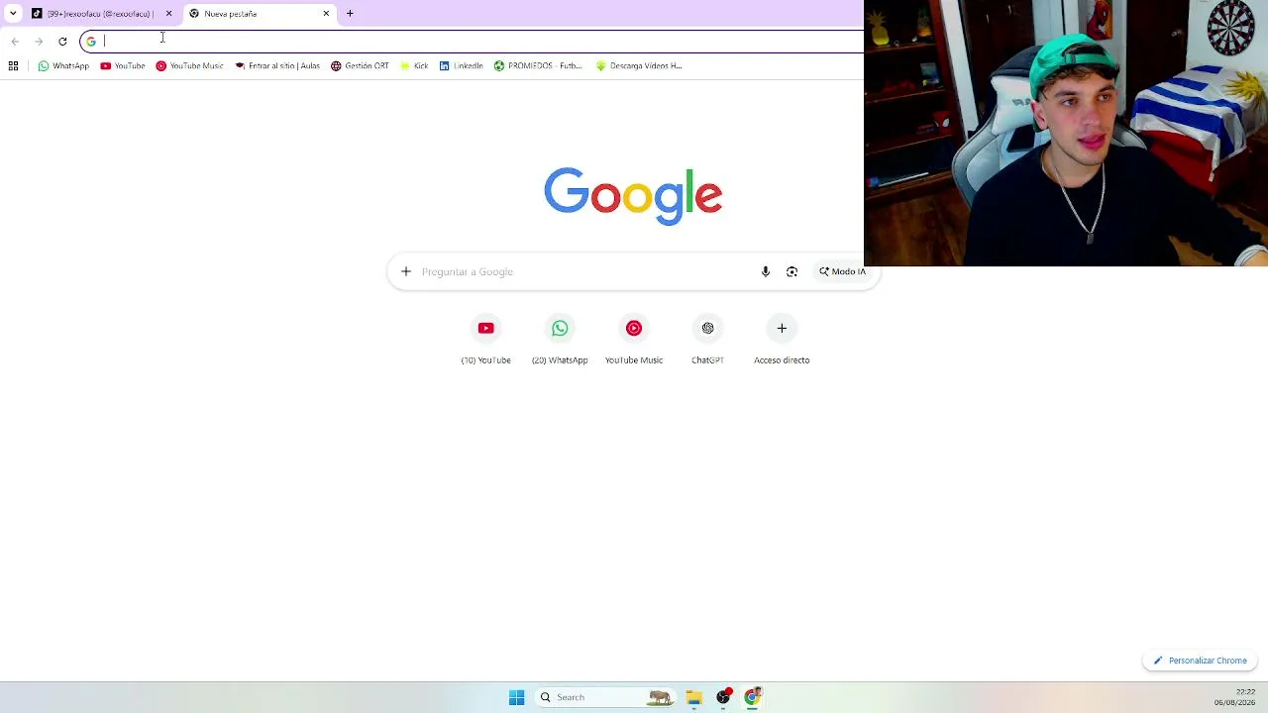This screenshot has height=713, width=1268.
Task: Open the PROMIEDOS bookmark
Action: pos(538,66)
